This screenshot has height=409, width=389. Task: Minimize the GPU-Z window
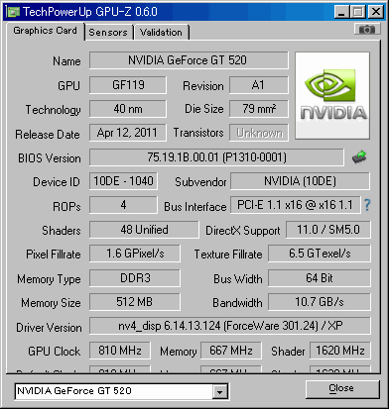click(x=341, y=12)
